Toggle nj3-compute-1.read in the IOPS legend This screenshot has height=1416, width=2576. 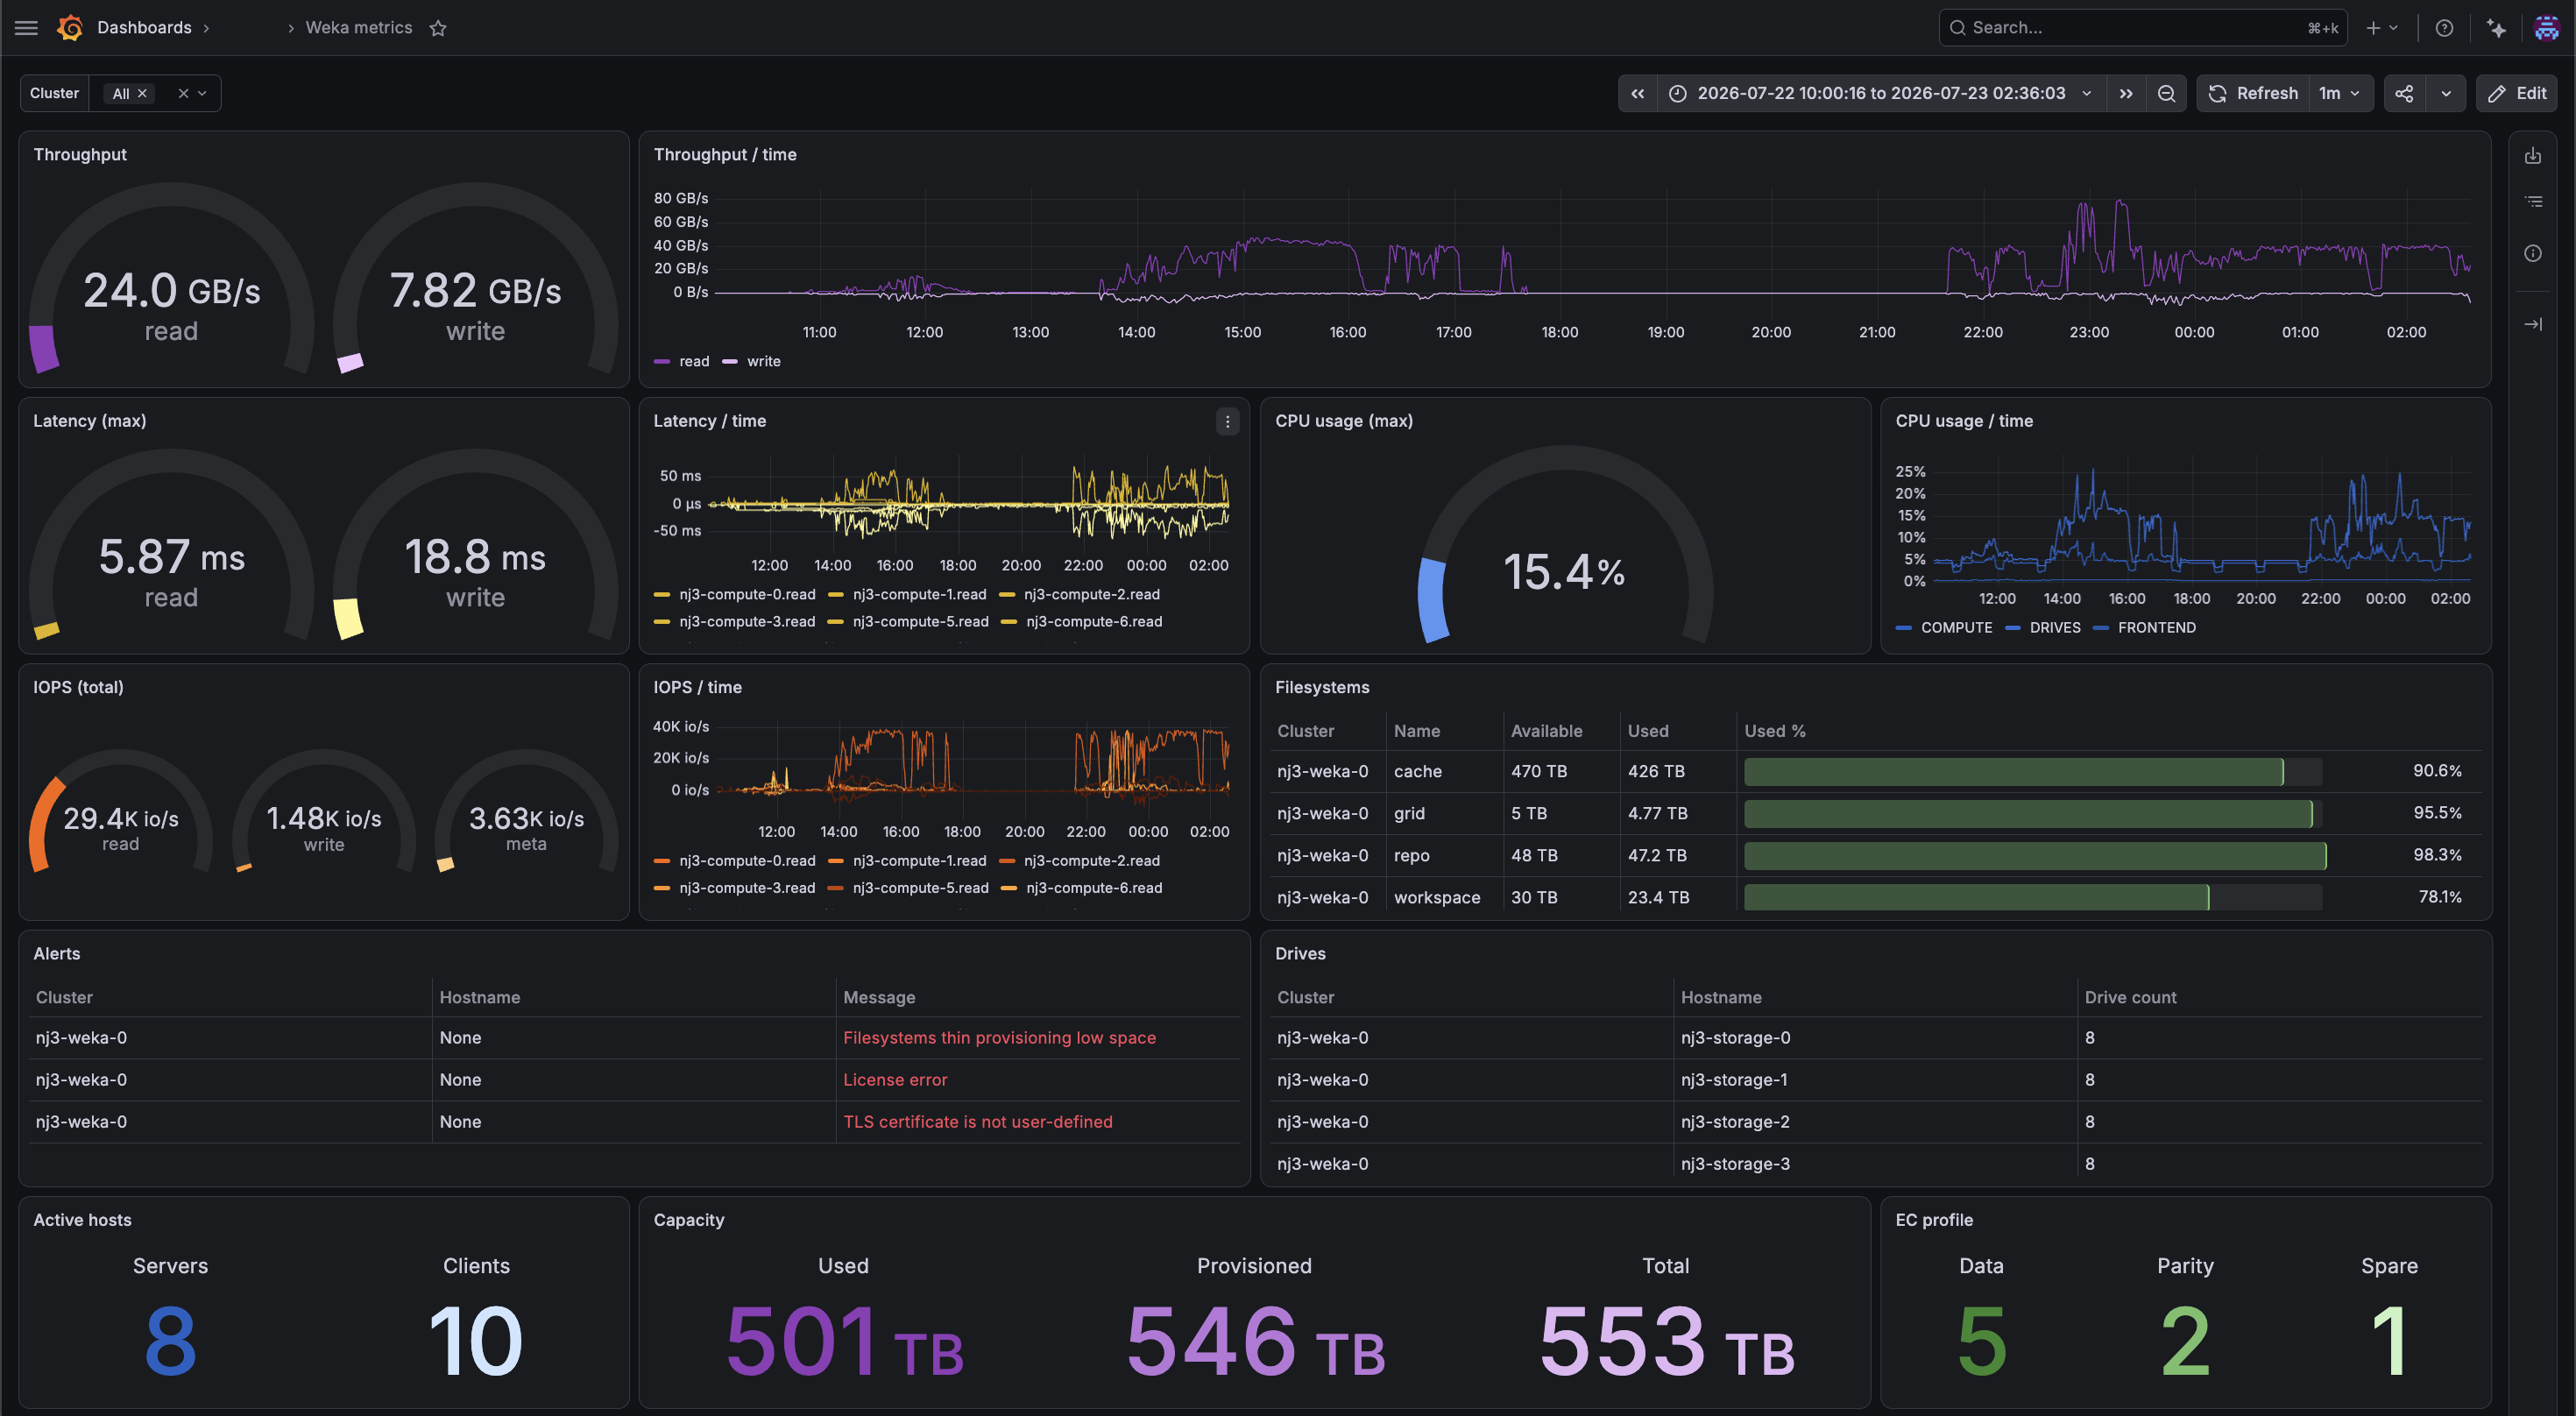[908, 860]
